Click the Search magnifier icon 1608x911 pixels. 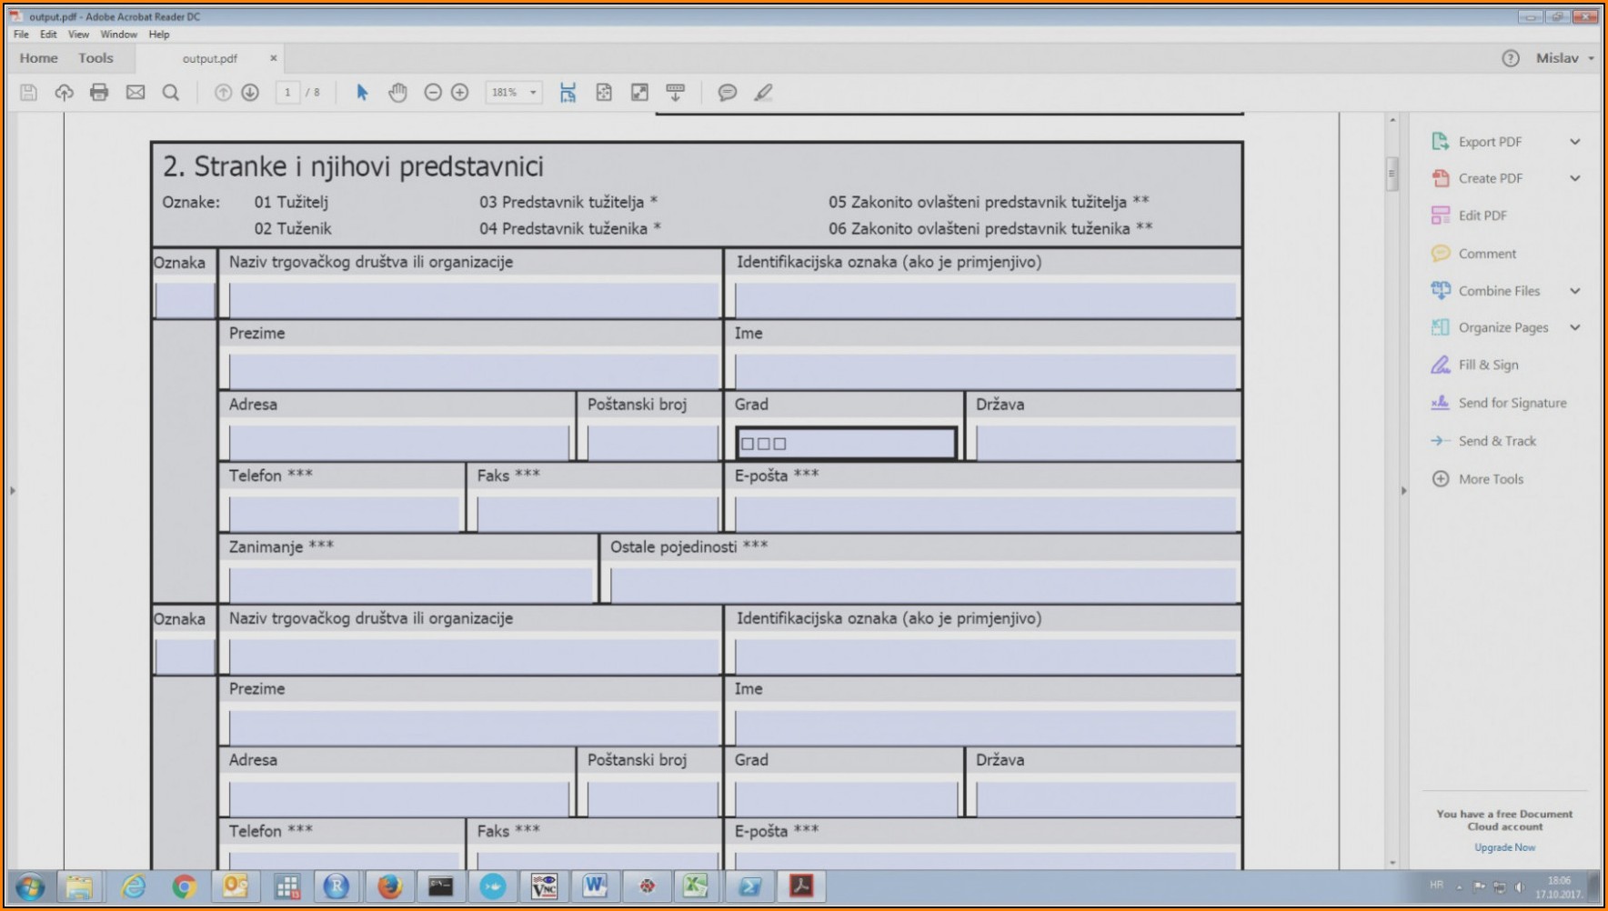(171, 93)
